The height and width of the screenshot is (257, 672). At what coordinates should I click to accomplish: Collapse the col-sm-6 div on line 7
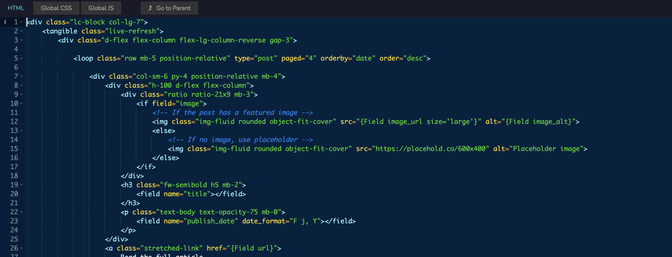22,77
